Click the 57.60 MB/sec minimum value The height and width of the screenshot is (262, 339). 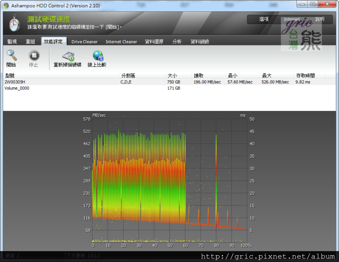click(240, 82)
